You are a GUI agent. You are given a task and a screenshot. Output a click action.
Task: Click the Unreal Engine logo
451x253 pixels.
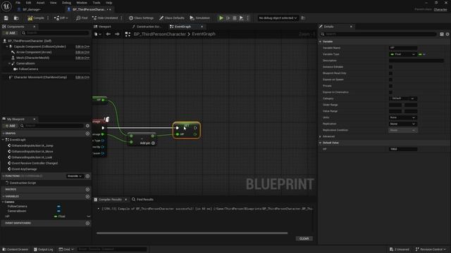coord(6,6)
